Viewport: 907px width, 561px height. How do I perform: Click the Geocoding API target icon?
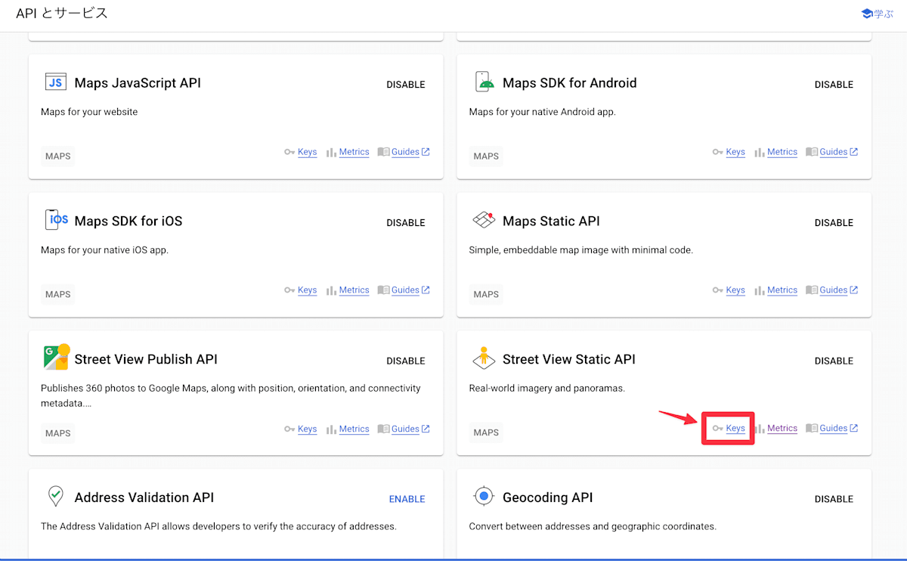tap(484, 496)
